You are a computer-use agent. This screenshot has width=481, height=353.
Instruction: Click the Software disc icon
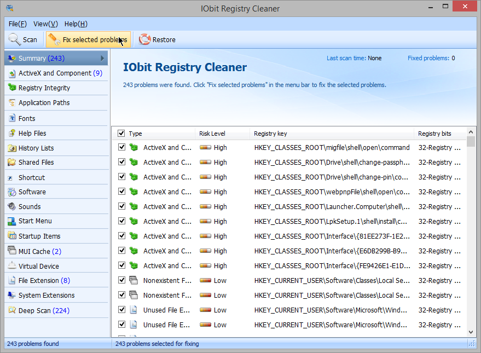tap(12, 192)
